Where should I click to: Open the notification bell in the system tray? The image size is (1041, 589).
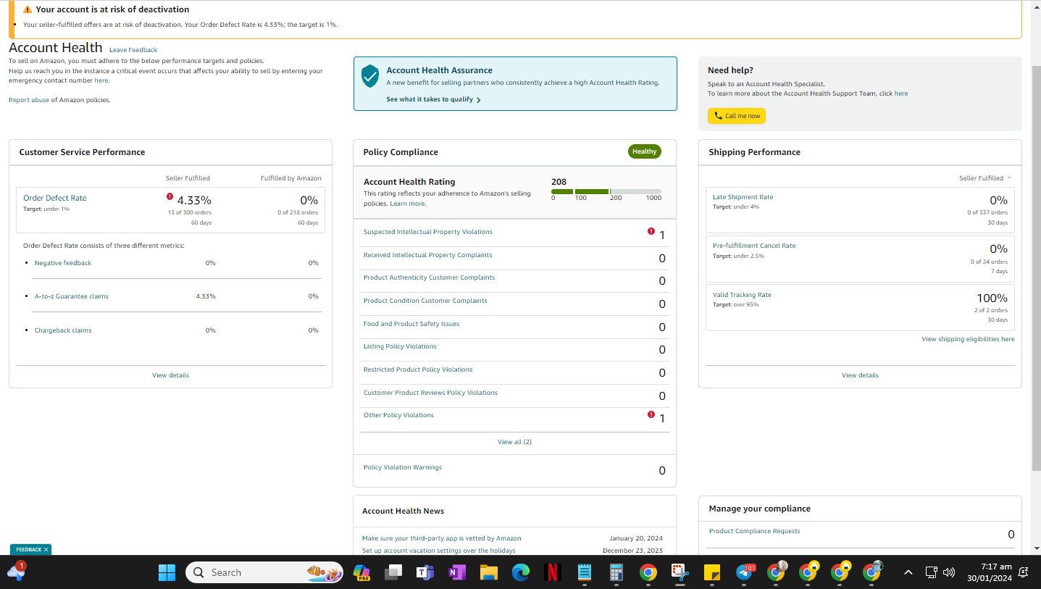pyautogui.click(x=1024, y=572)
